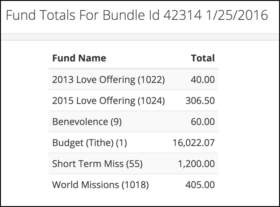Click the 1/25/2016 date in the title

(x=237, y=15)
